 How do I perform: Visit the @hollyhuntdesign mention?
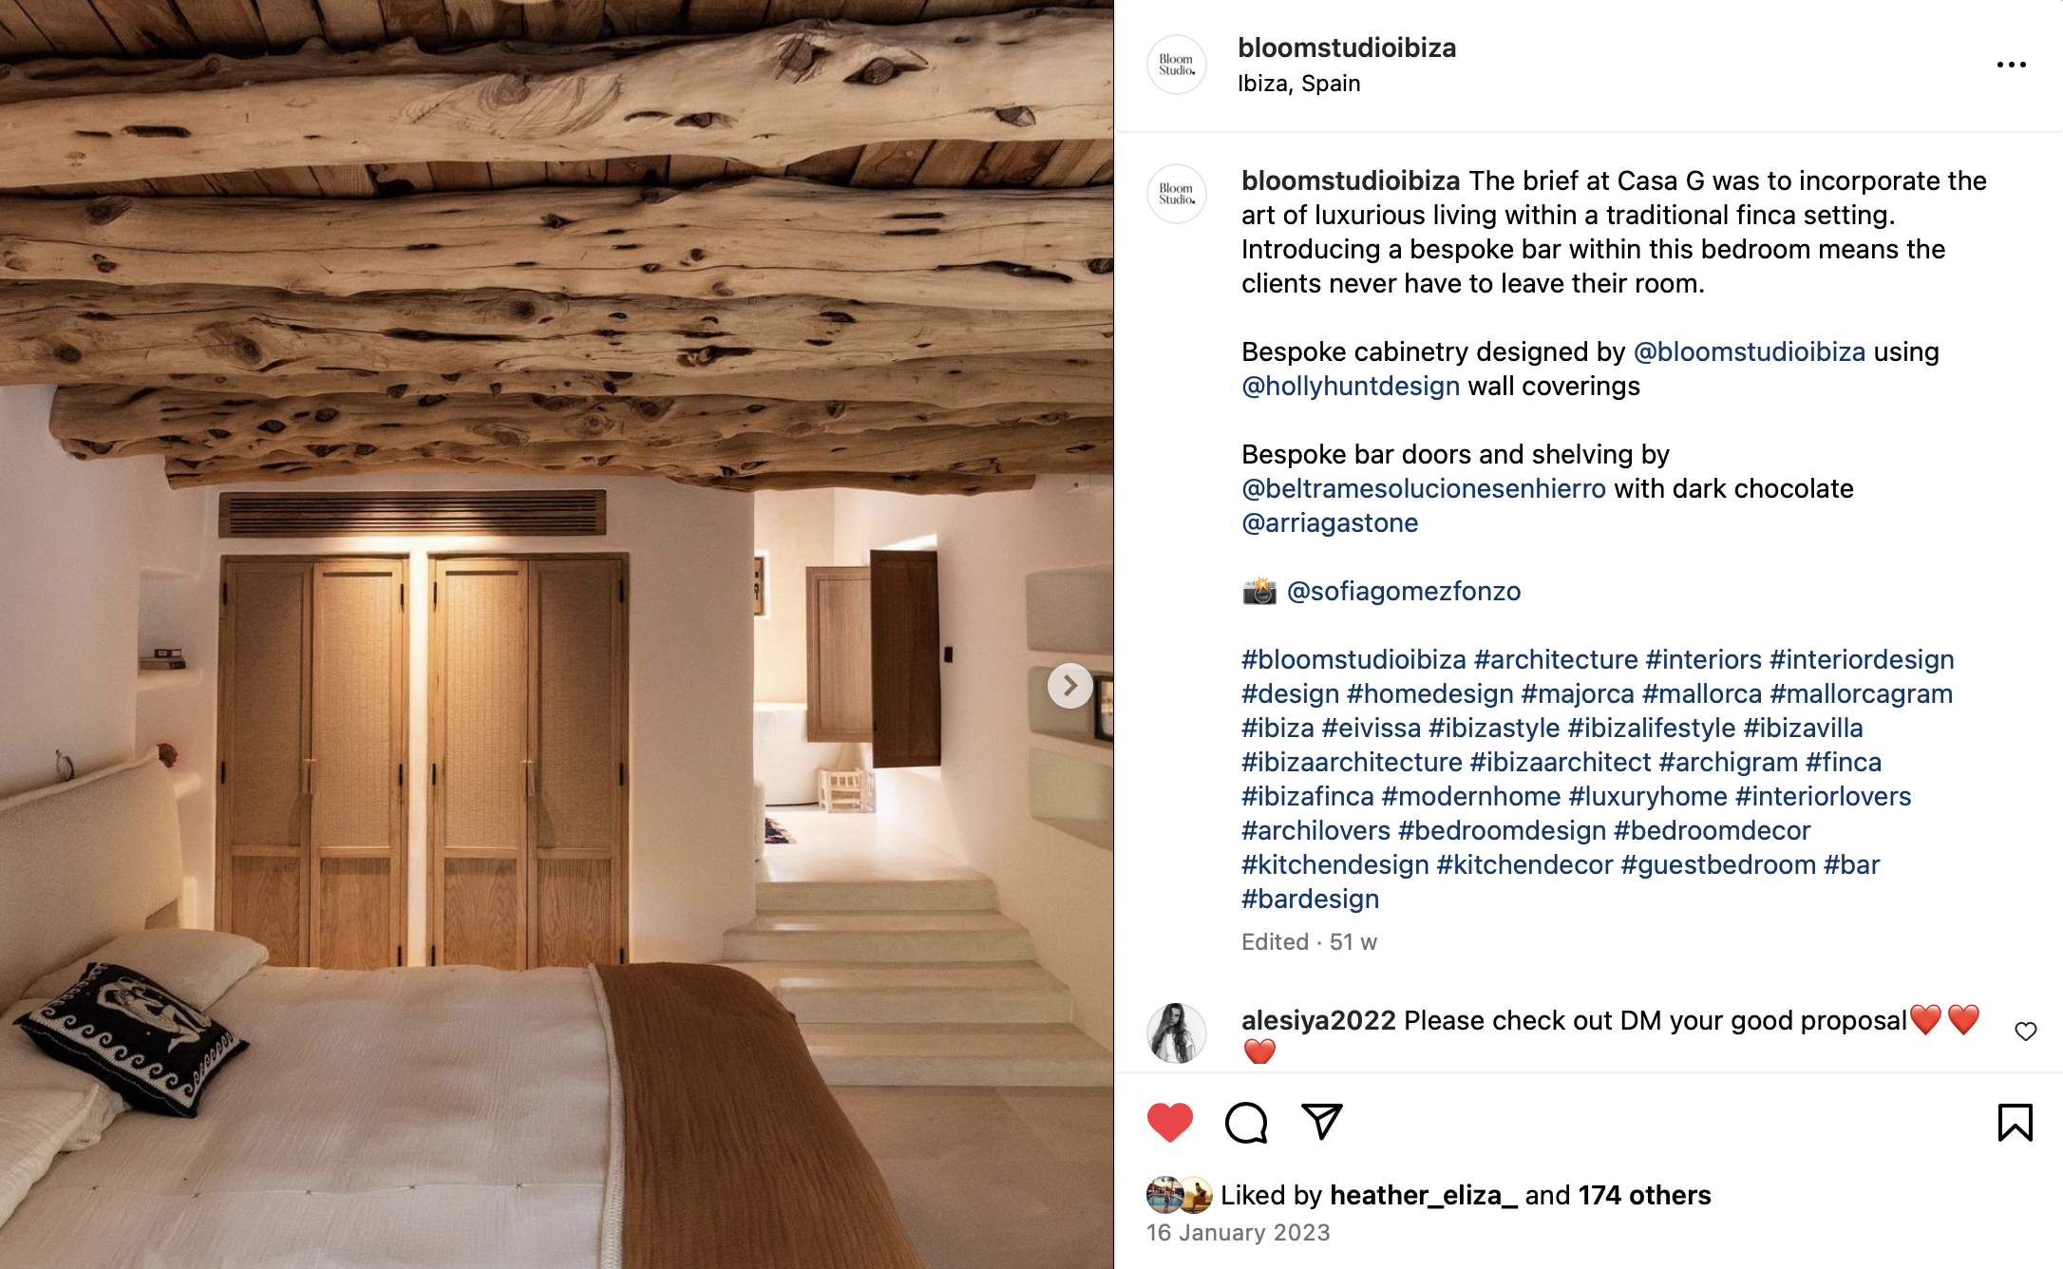1351,386
